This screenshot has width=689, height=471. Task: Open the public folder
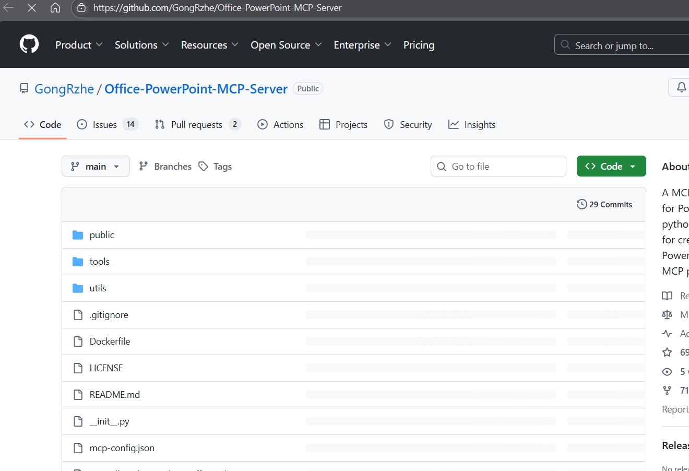click(102, 235)
